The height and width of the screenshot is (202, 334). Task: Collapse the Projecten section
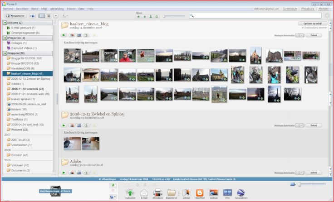click(5, 38)
